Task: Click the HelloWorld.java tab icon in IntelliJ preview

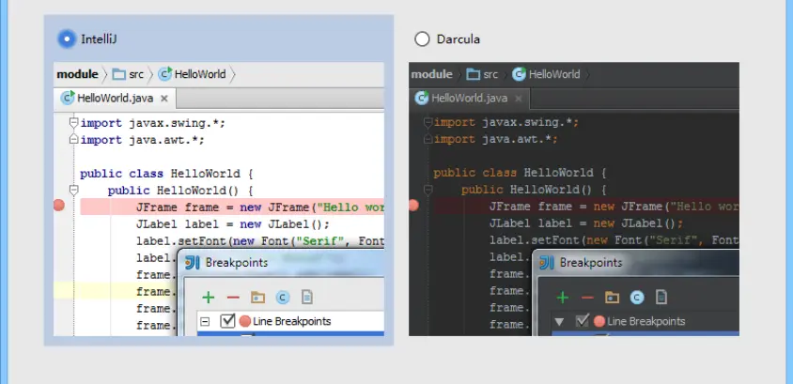Action: point(68,98)
